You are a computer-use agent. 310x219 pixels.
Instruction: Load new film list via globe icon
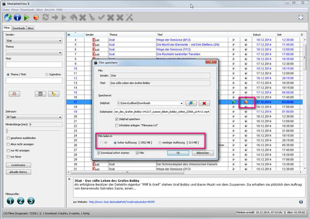click(x=8, y=18)
